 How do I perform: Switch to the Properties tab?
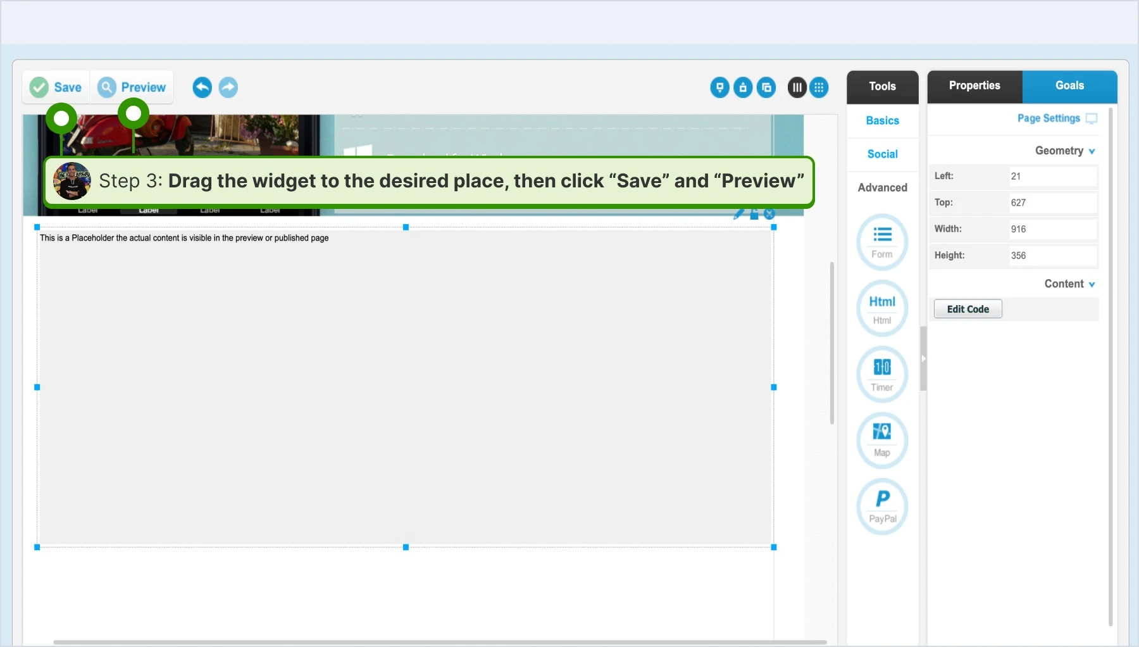(974, 85)
